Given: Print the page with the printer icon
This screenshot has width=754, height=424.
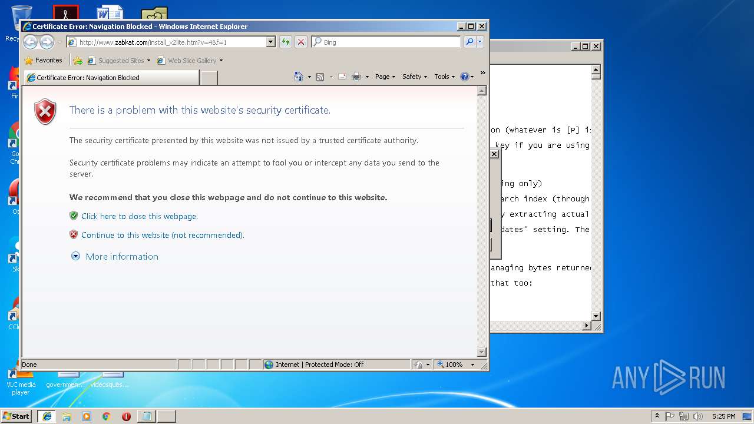Looking at the screenshot, I should [x=356, y=77].
